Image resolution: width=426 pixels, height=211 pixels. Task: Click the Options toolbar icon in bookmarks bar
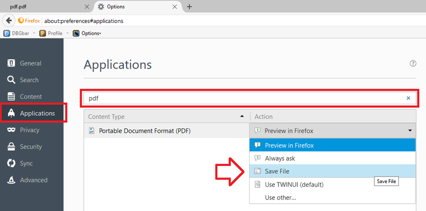coord(76,33)
